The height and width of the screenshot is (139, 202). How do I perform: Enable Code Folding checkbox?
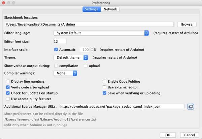(104, 81)
